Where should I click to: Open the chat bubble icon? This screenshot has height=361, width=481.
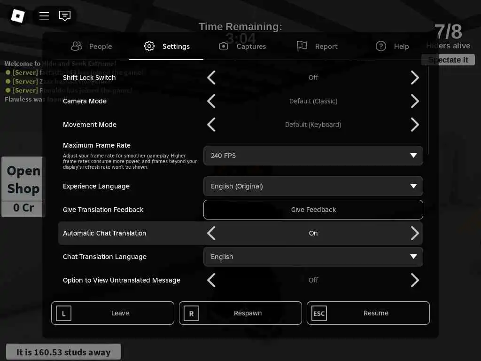coord(65,16)
